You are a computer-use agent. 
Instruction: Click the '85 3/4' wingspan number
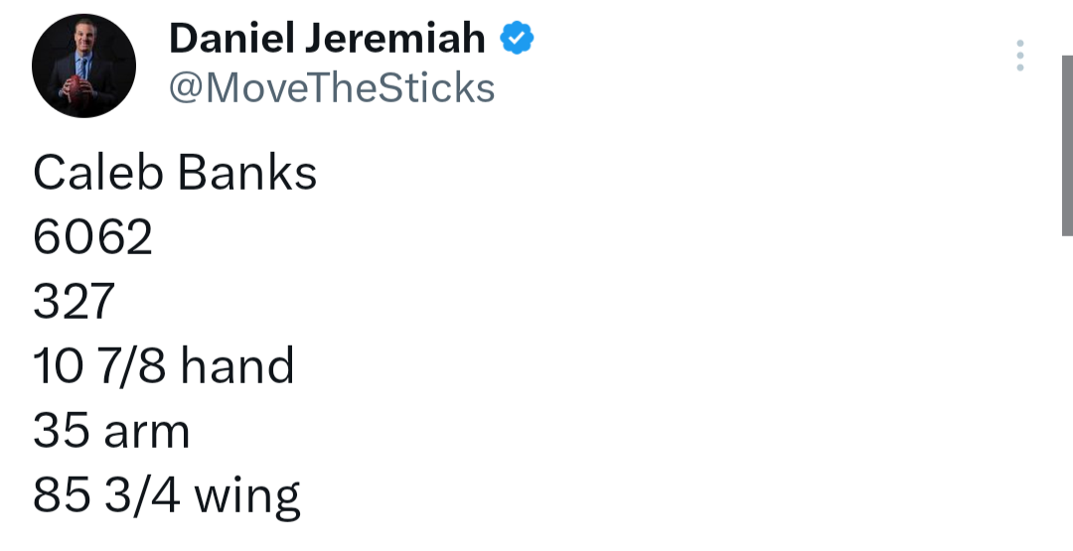pyautogui.click(x=105, y=495)
